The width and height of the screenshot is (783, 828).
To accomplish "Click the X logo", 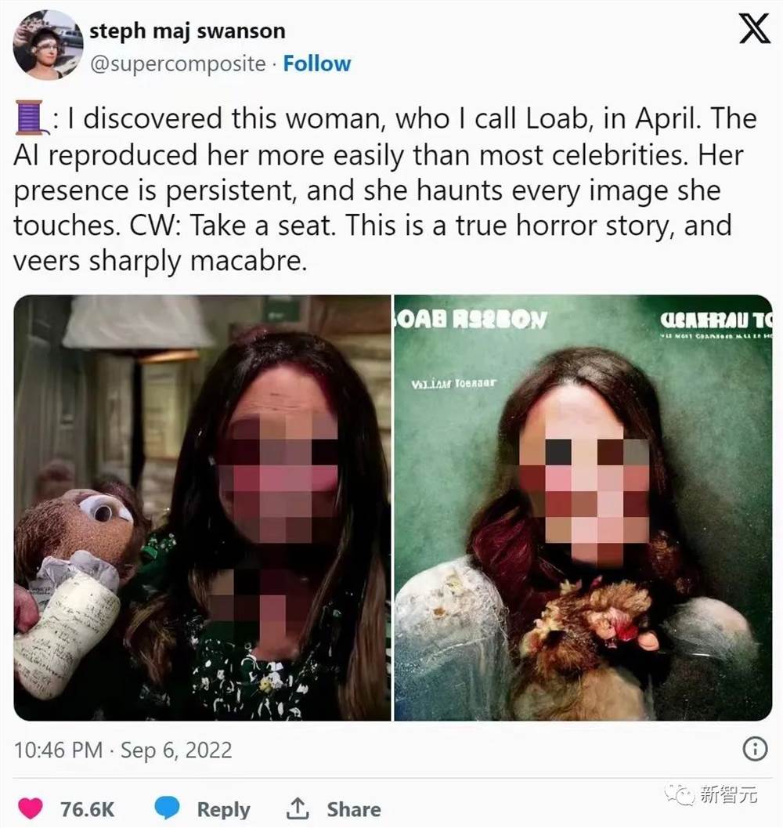I will [x=755, y=28].
